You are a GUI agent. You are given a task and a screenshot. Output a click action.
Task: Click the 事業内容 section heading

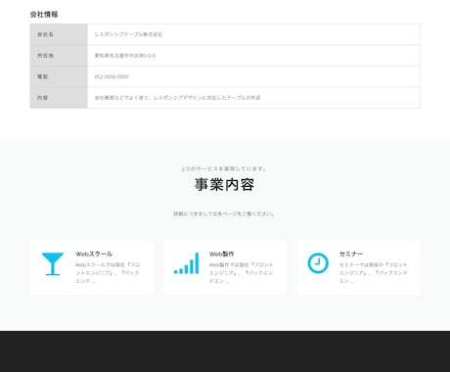tap(225, 185)
